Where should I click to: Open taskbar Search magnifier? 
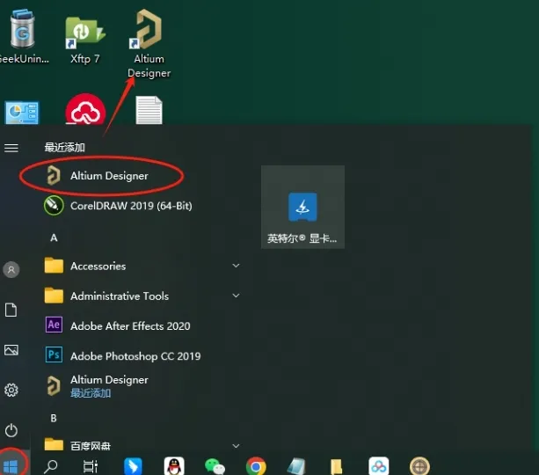(x=51, y=467)
